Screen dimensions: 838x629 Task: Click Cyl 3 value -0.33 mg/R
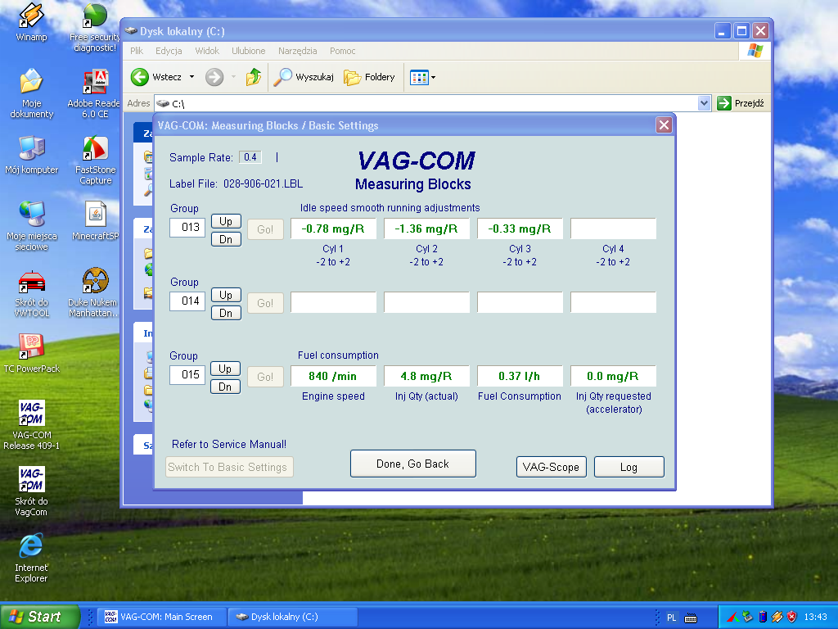pos(520,229)
